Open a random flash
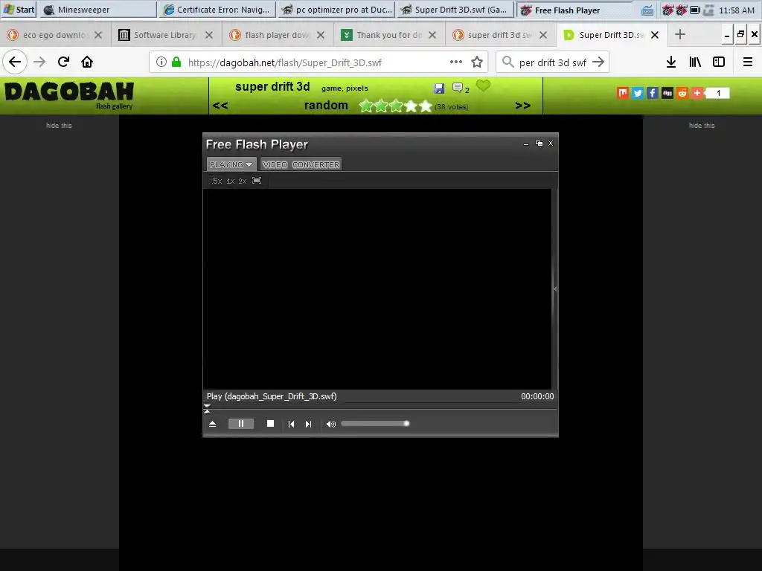The image size is (762, 571). (326, 106)
